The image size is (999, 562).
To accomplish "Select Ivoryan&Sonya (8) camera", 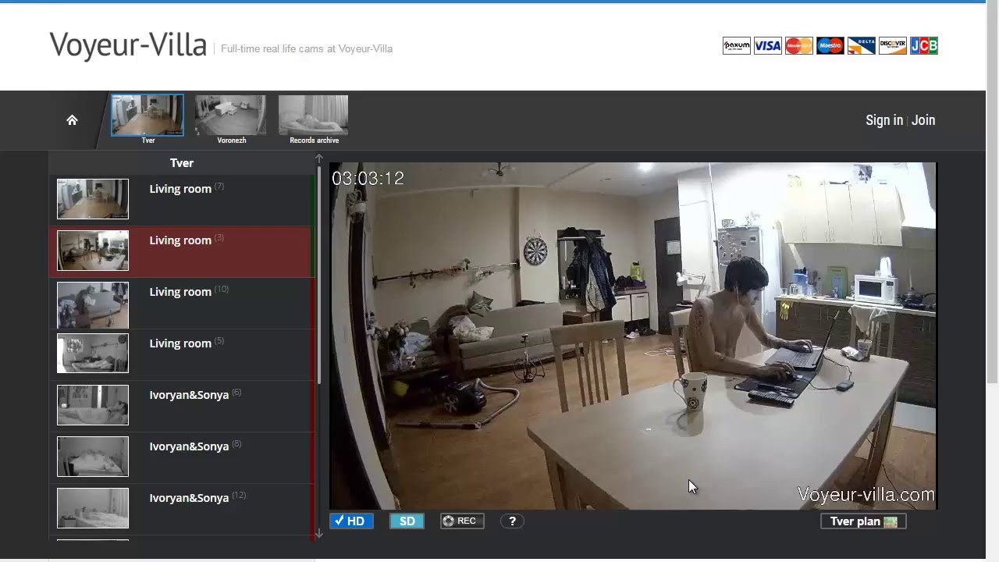I will point(180,457).
